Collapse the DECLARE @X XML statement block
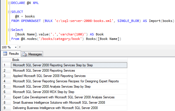This screenshot has width=175, height=111. (10, 3)
